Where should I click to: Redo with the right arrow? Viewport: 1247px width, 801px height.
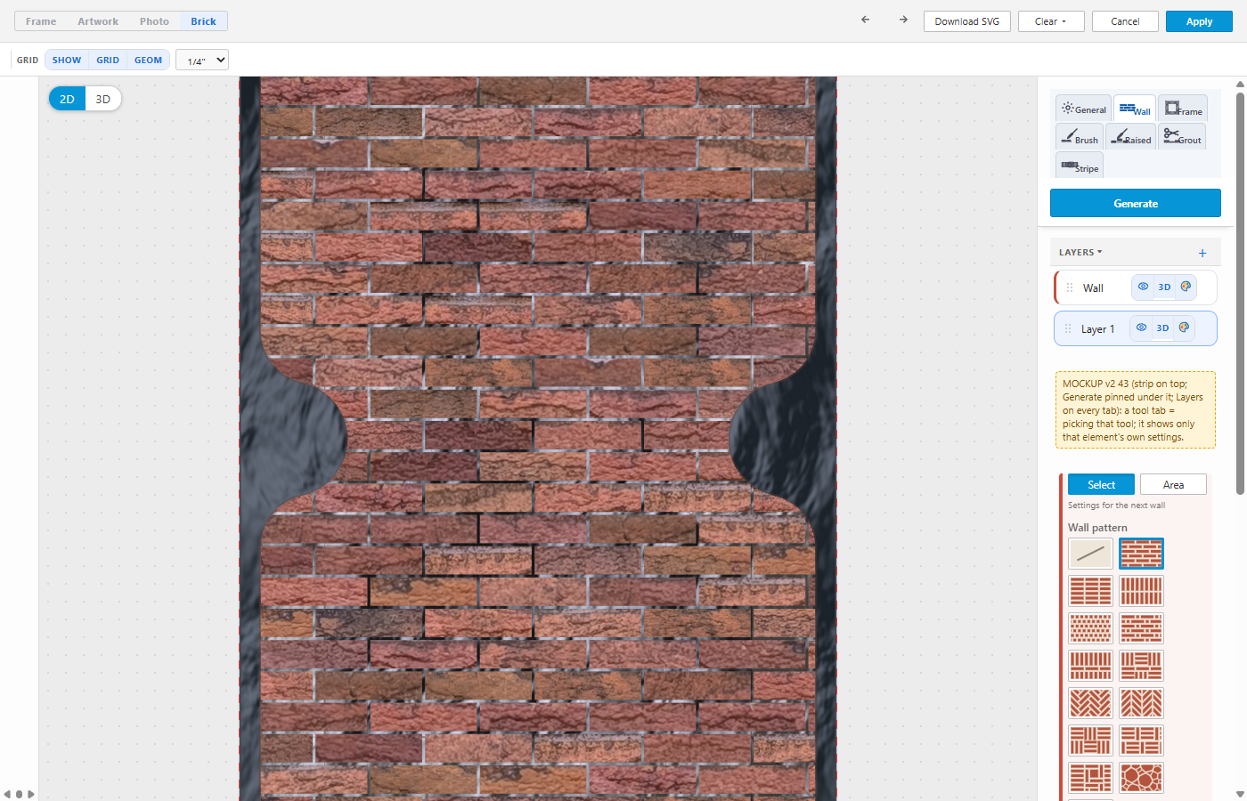tap(903, 20)
